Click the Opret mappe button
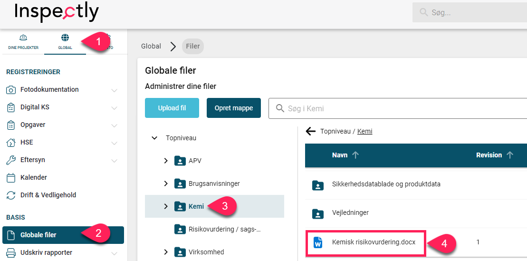 (x=234, y=108)
